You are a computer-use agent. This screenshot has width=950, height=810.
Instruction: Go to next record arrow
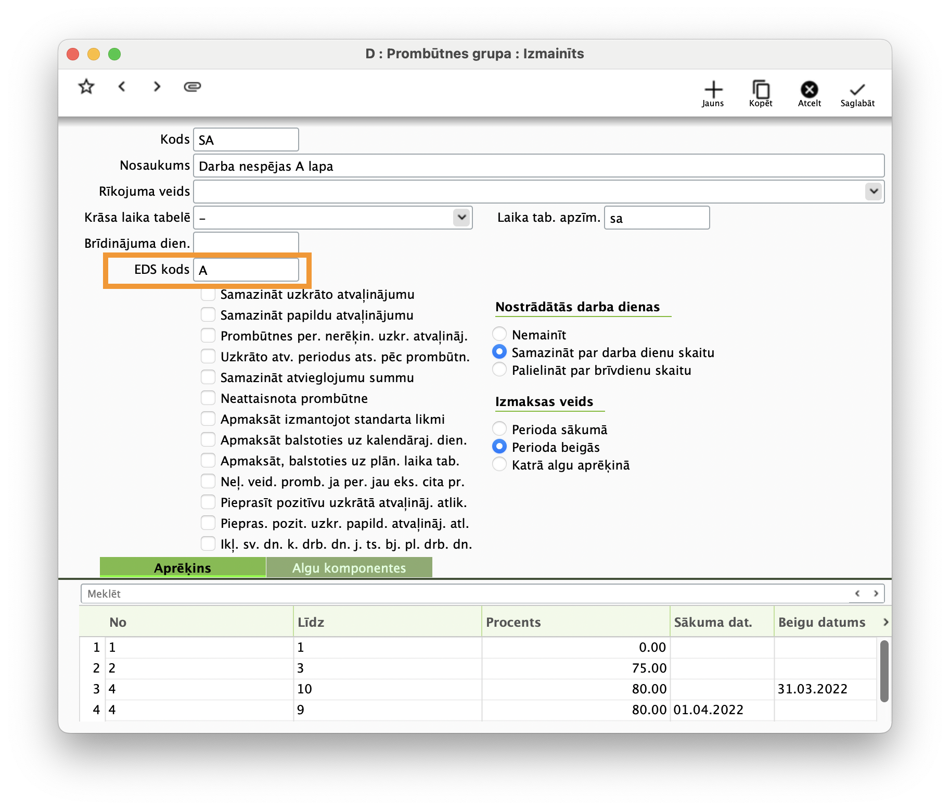(x=157, y=86)
